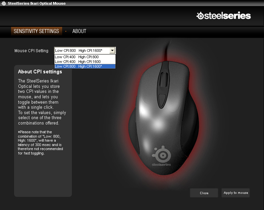Open the About tab
This screenshot has height=210, width=264.
(x=79, y=31)
